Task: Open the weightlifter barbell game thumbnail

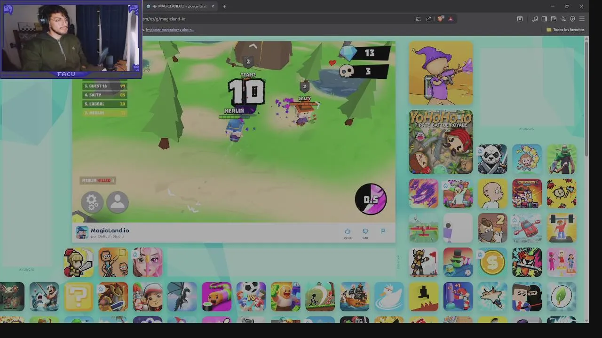Action: tap(561, 228)
